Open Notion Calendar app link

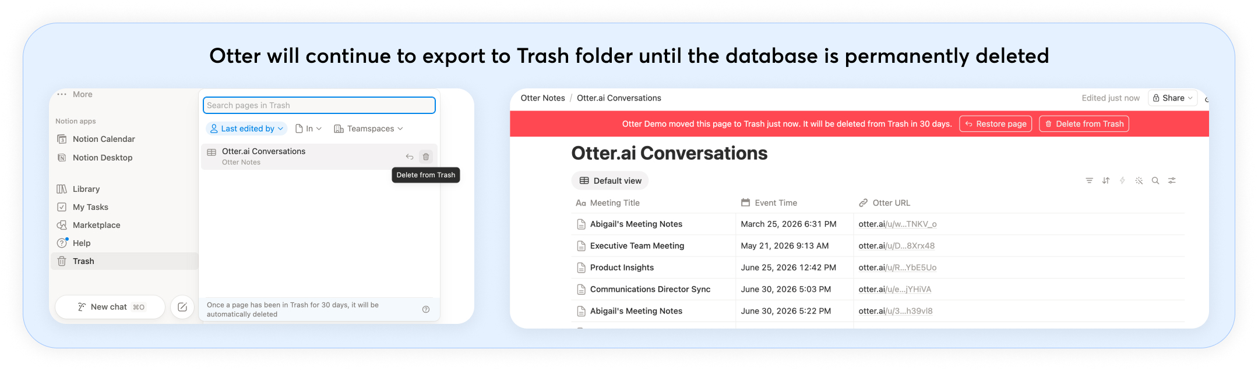pyautogui.click(x=96, y=139)
